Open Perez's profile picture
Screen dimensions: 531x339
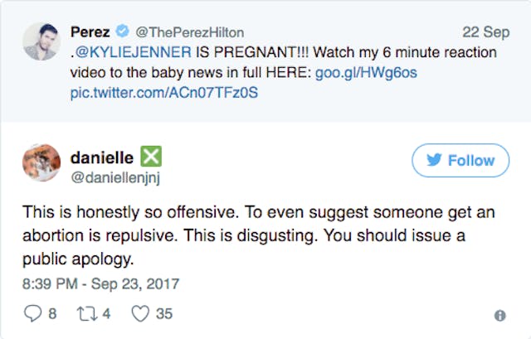click(38, 41)
